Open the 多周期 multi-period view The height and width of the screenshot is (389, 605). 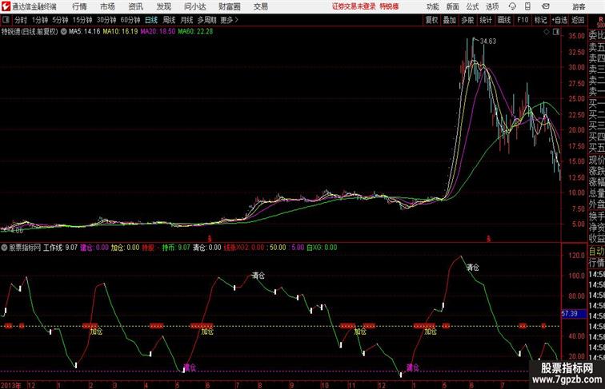point(206,20)
